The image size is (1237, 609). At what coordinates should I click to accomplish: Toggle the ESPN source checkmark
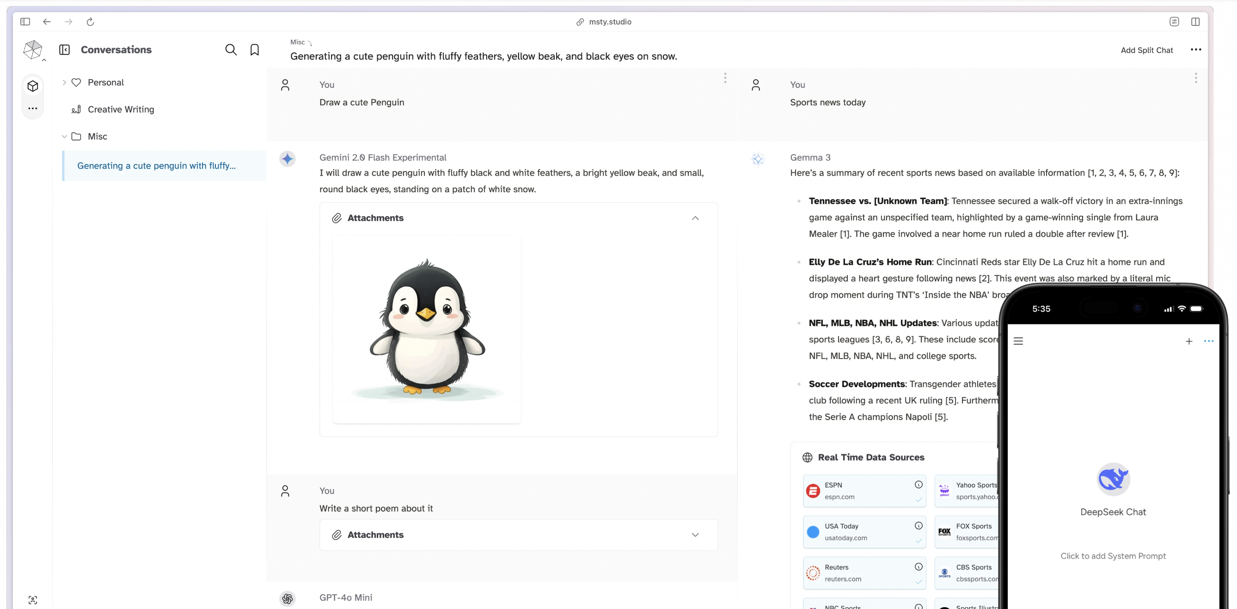(x=918, y=499)
